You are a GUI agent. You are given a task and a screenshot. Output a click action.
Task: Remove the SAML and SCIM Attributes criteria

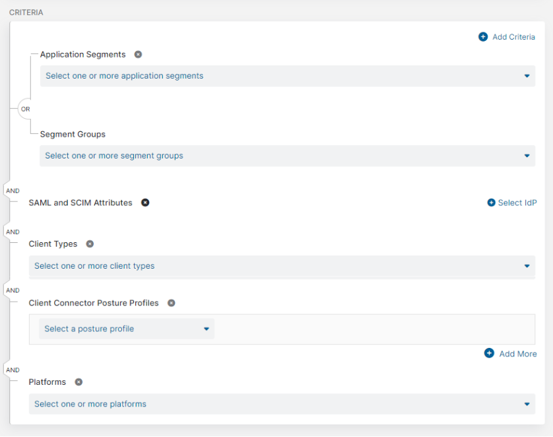145,203
